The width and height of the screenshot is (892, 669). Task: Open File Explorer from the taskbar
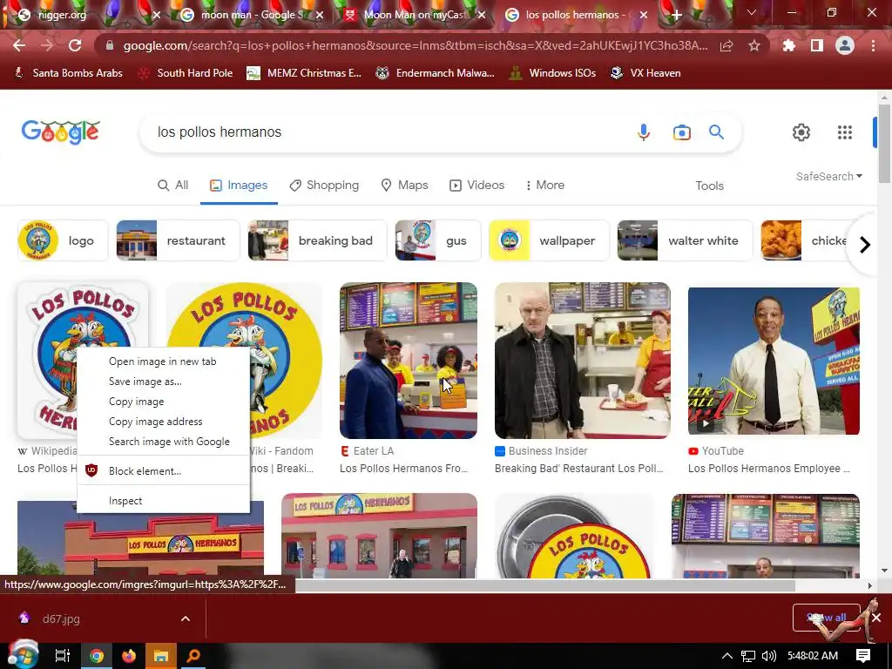161,656
